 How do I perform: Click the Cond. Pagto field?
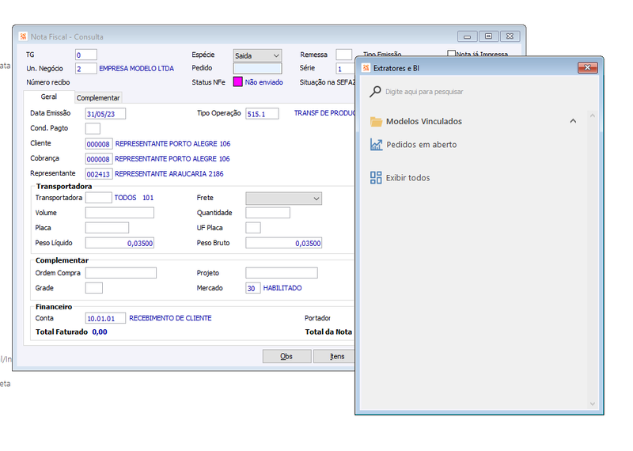click(x=93, y=129)
